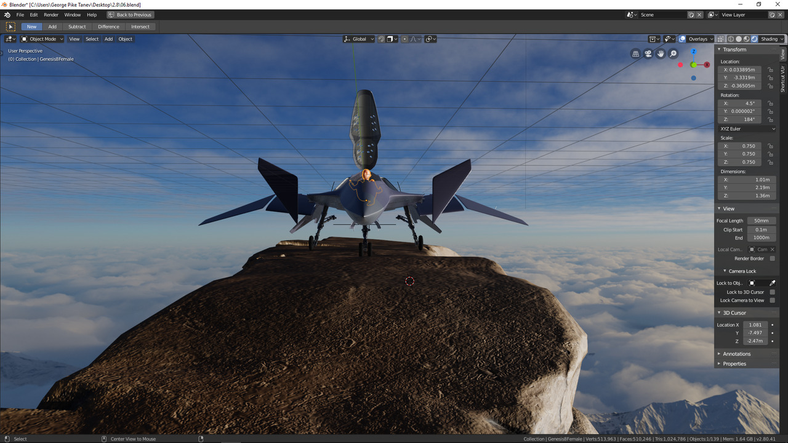Click Dimensions Z 1.36m field

747,196
